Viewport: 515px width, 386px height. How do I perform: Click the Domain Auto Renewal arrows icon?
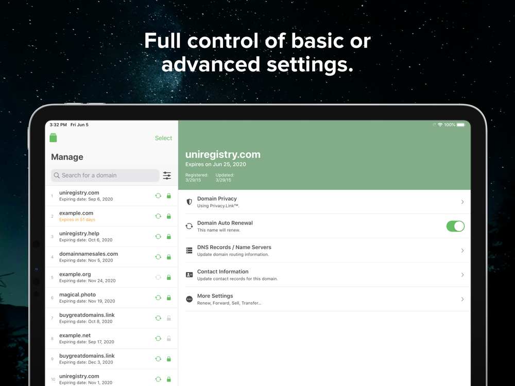189,226
